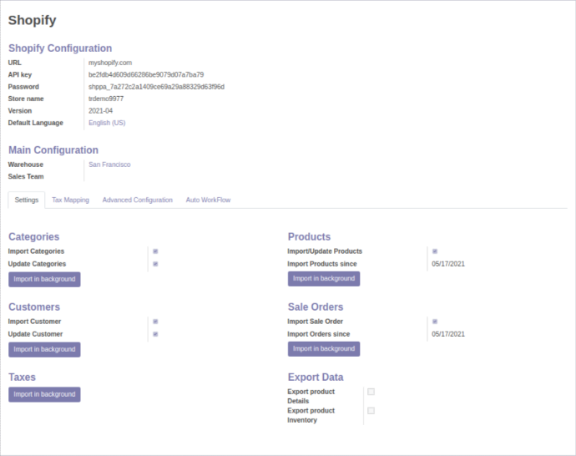Switch to the Tax Mapping tab
The height and width of the screenshot is (456, 576).
[x=70, y=200]
